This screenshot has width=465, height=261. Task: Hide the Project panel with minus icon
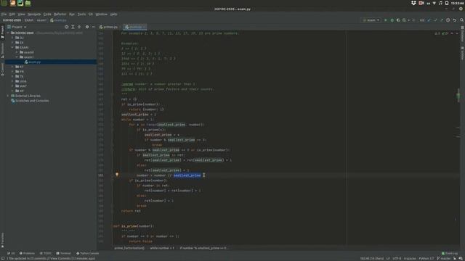click(x=94, y=27)
